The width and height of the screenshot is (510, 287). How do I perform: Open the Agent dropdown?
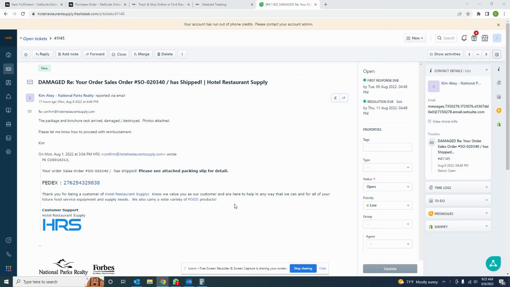[x=389, y=244]
